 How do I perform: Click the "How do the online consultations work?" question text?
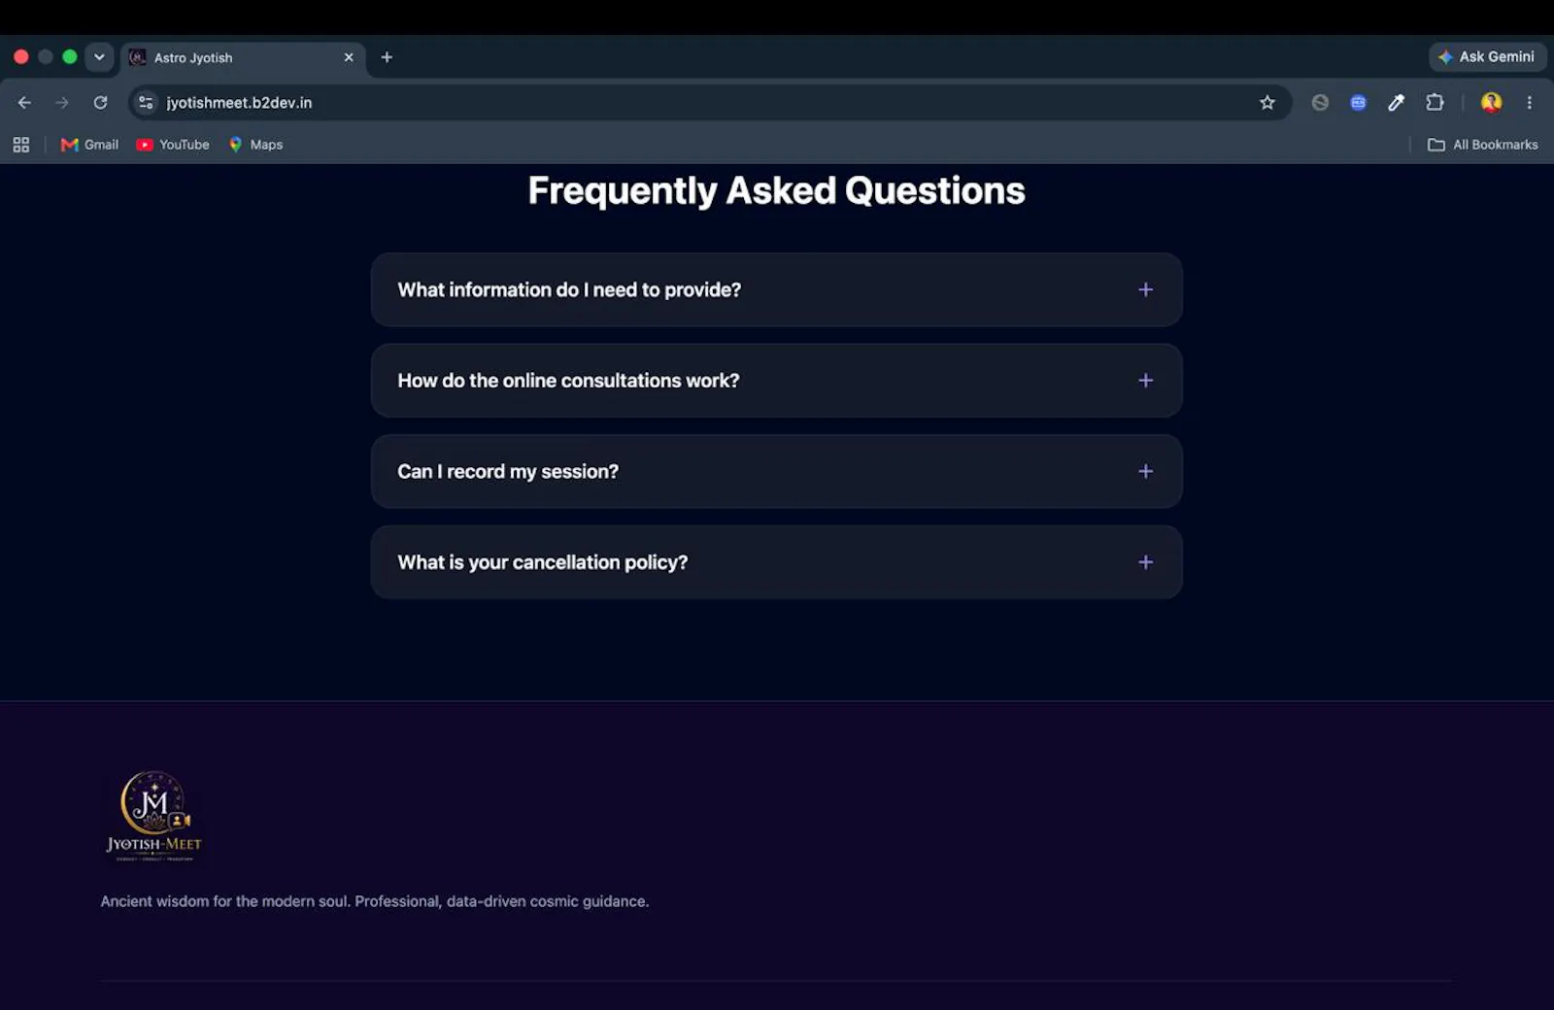pos(568,381)
